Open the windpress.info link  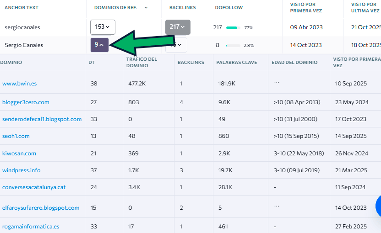22,170
